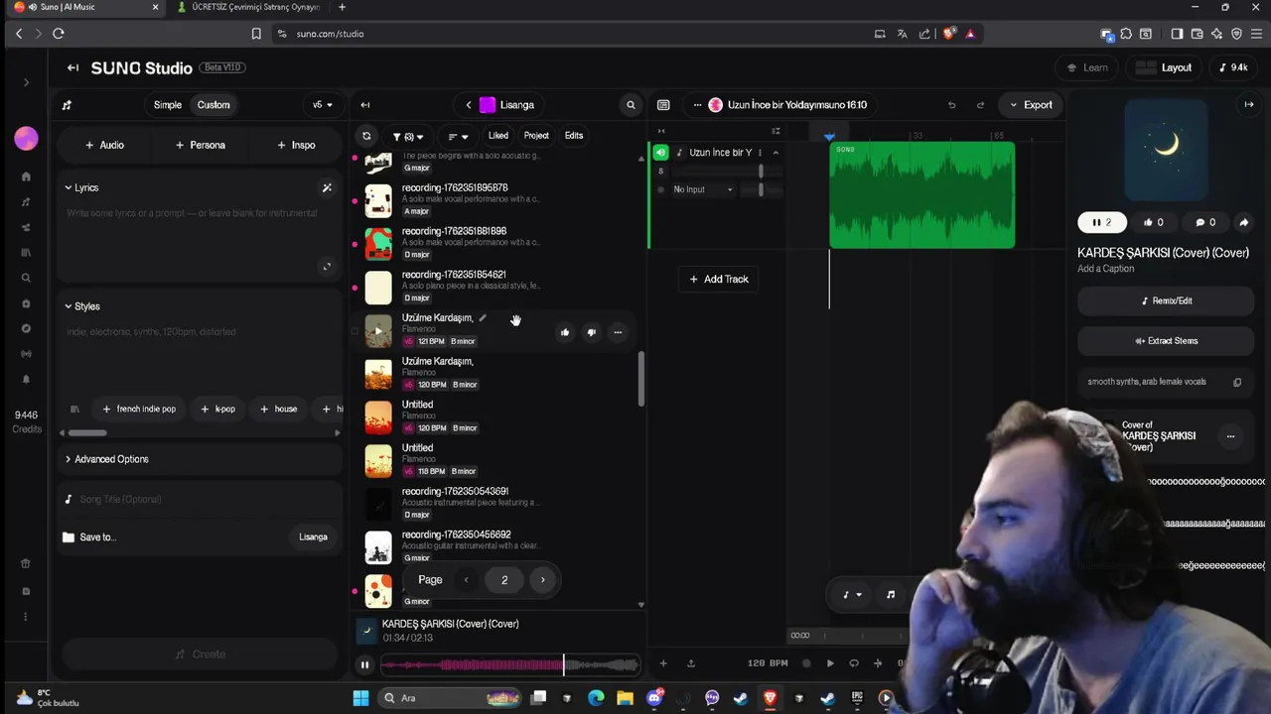Click the plus icon in the bottom transport bar
The image size is (1271, 714).
(663, 663)
